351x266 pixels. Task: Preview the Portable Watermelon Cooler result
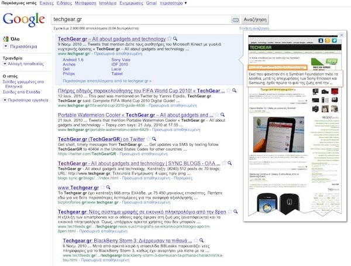[x=222, y=115]
